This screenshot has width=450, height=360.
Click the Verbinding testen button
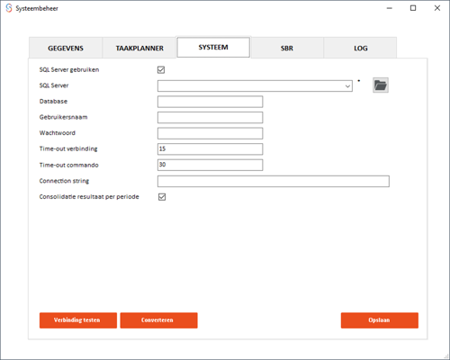78,320
